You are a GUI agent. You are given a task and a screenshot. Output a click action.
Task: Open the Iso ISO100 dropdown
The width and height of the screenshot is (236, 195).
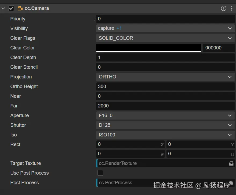(x=165, y=135)
